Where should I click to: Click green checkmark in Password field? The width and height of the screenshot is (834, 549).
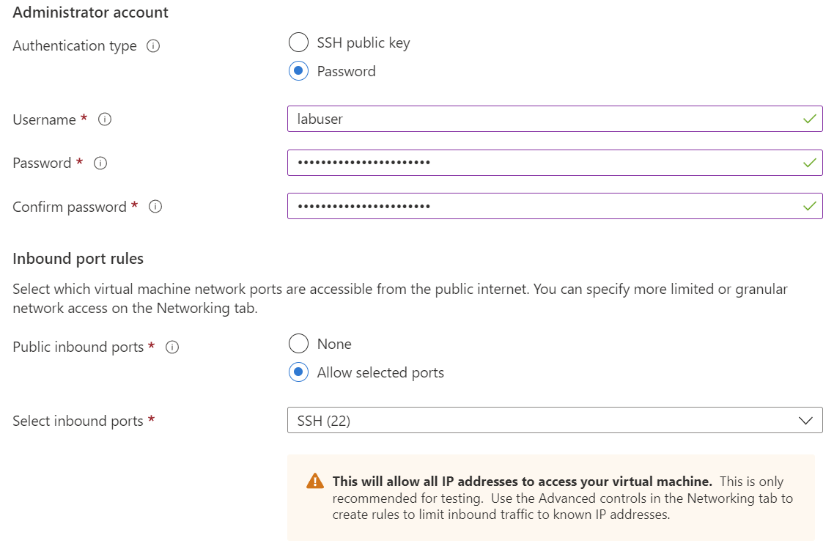click(809, 163)
